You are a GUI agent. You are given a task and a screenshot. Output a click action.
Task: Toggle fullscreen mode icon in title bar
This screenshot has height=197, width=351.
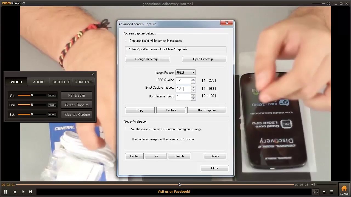tap(329, 4)
